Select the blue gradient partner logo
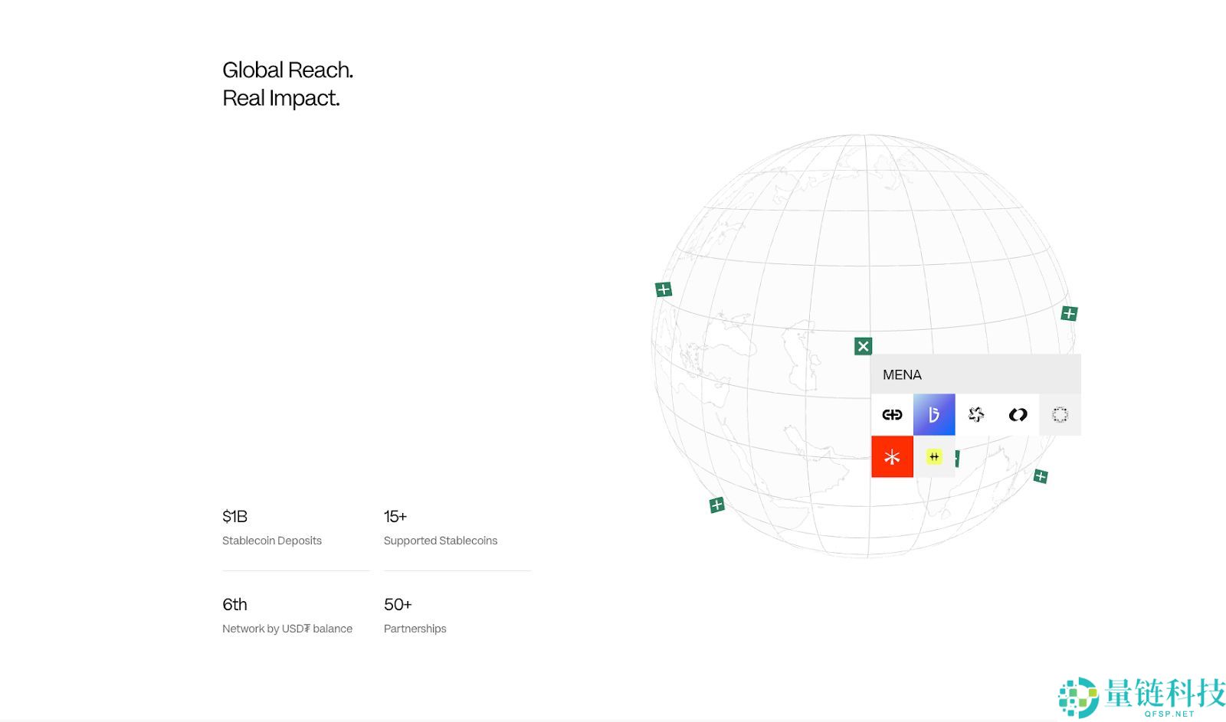Image resolution: width=1226 pixels, height=722 pixels. coord(934,415)
